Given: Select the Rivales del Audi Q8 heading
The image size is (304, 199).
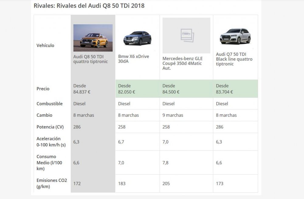Looking at the screenshot, I should click(89, 5).
